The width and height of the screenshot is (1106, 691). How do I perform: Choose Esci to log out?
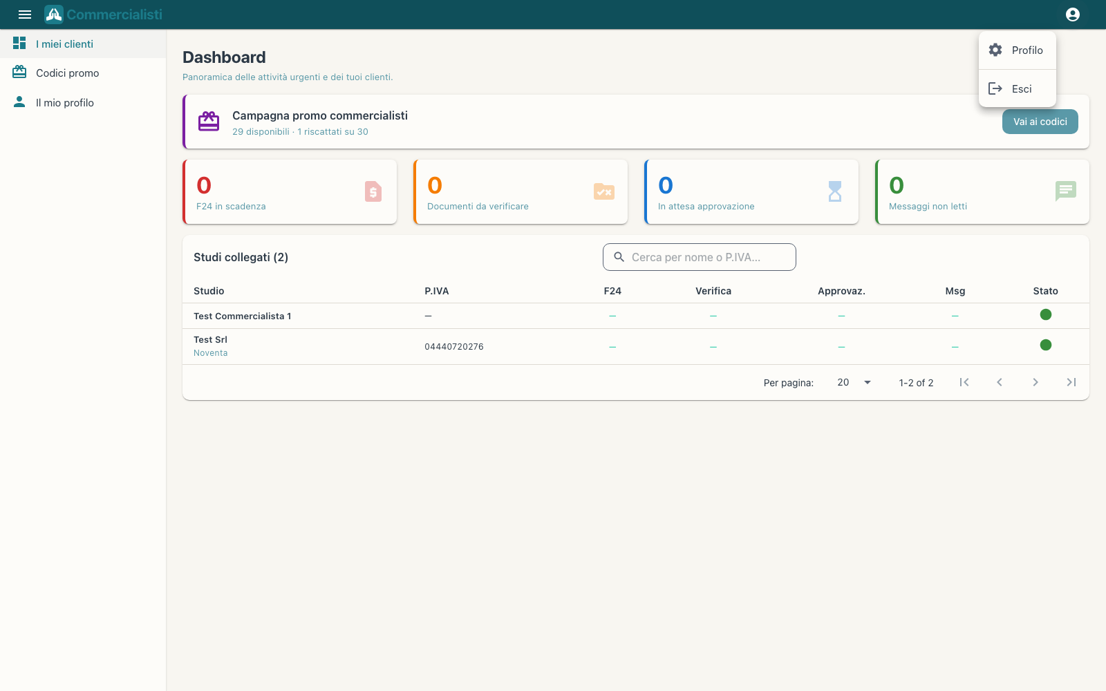click(x=1018, y=88)
